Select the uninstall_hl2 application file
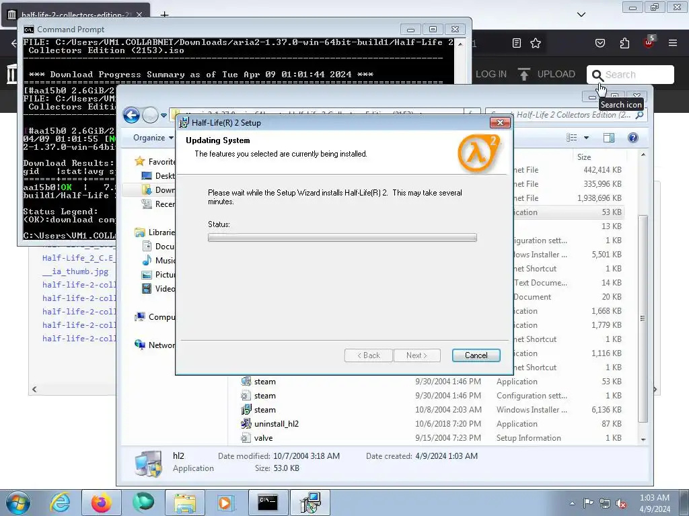Image resolution: width=689 pixels, height=516 pixels. (277, 424)
